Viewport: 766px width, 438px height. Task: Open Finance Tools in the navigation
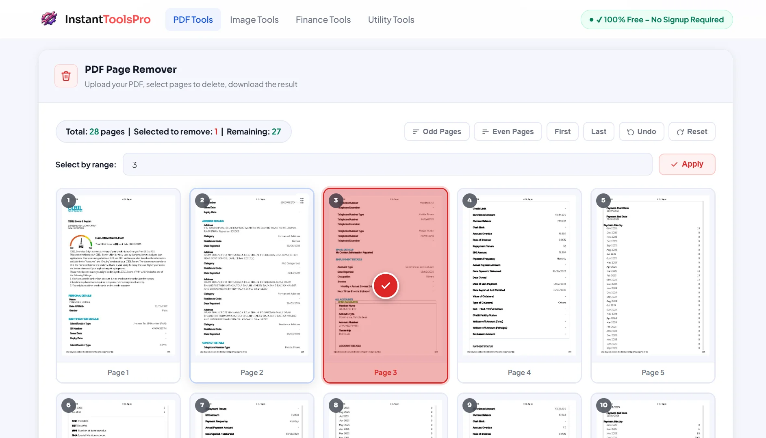click(323, 20)
